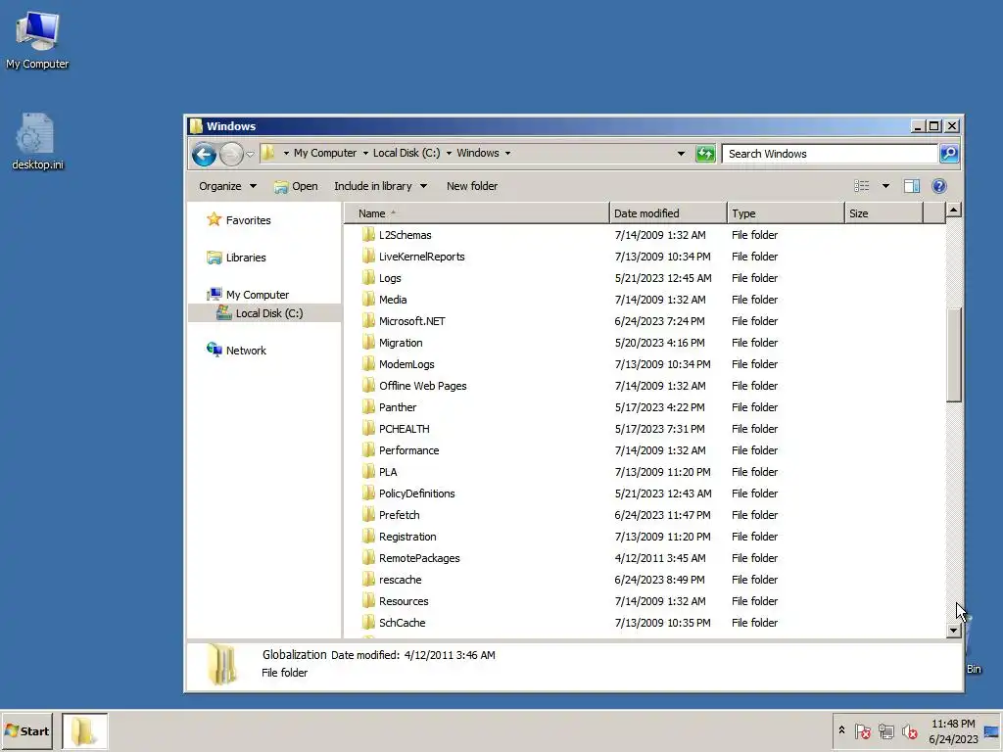1003x752 pixels.
Task: Click taskbar clock showing 11:48 PM
Action: tap(953, 730)
